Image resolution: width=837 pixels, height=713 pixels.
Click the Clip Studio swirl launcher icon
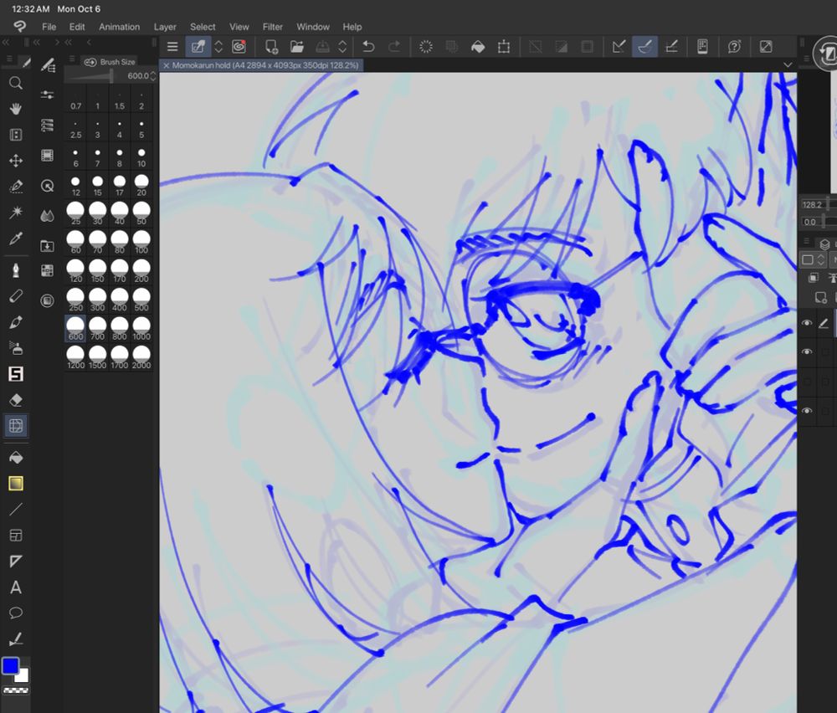[x=239, y=47]
